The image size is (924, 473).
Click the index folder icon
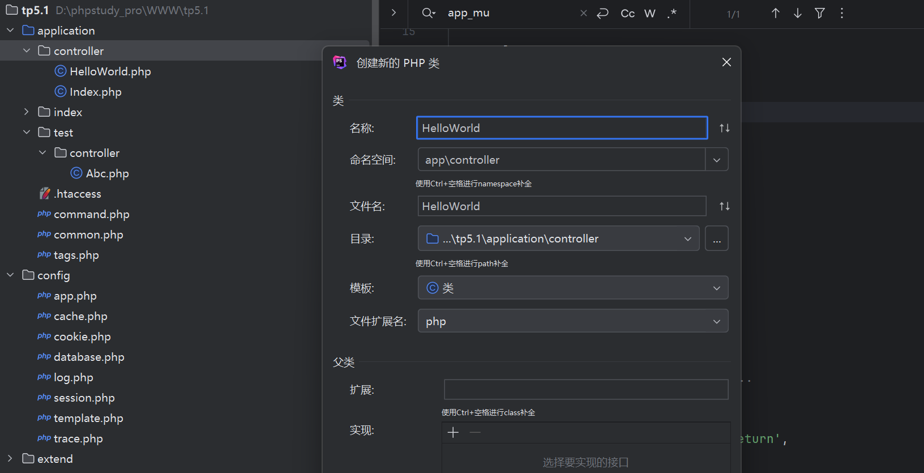(x=44, y=112)
